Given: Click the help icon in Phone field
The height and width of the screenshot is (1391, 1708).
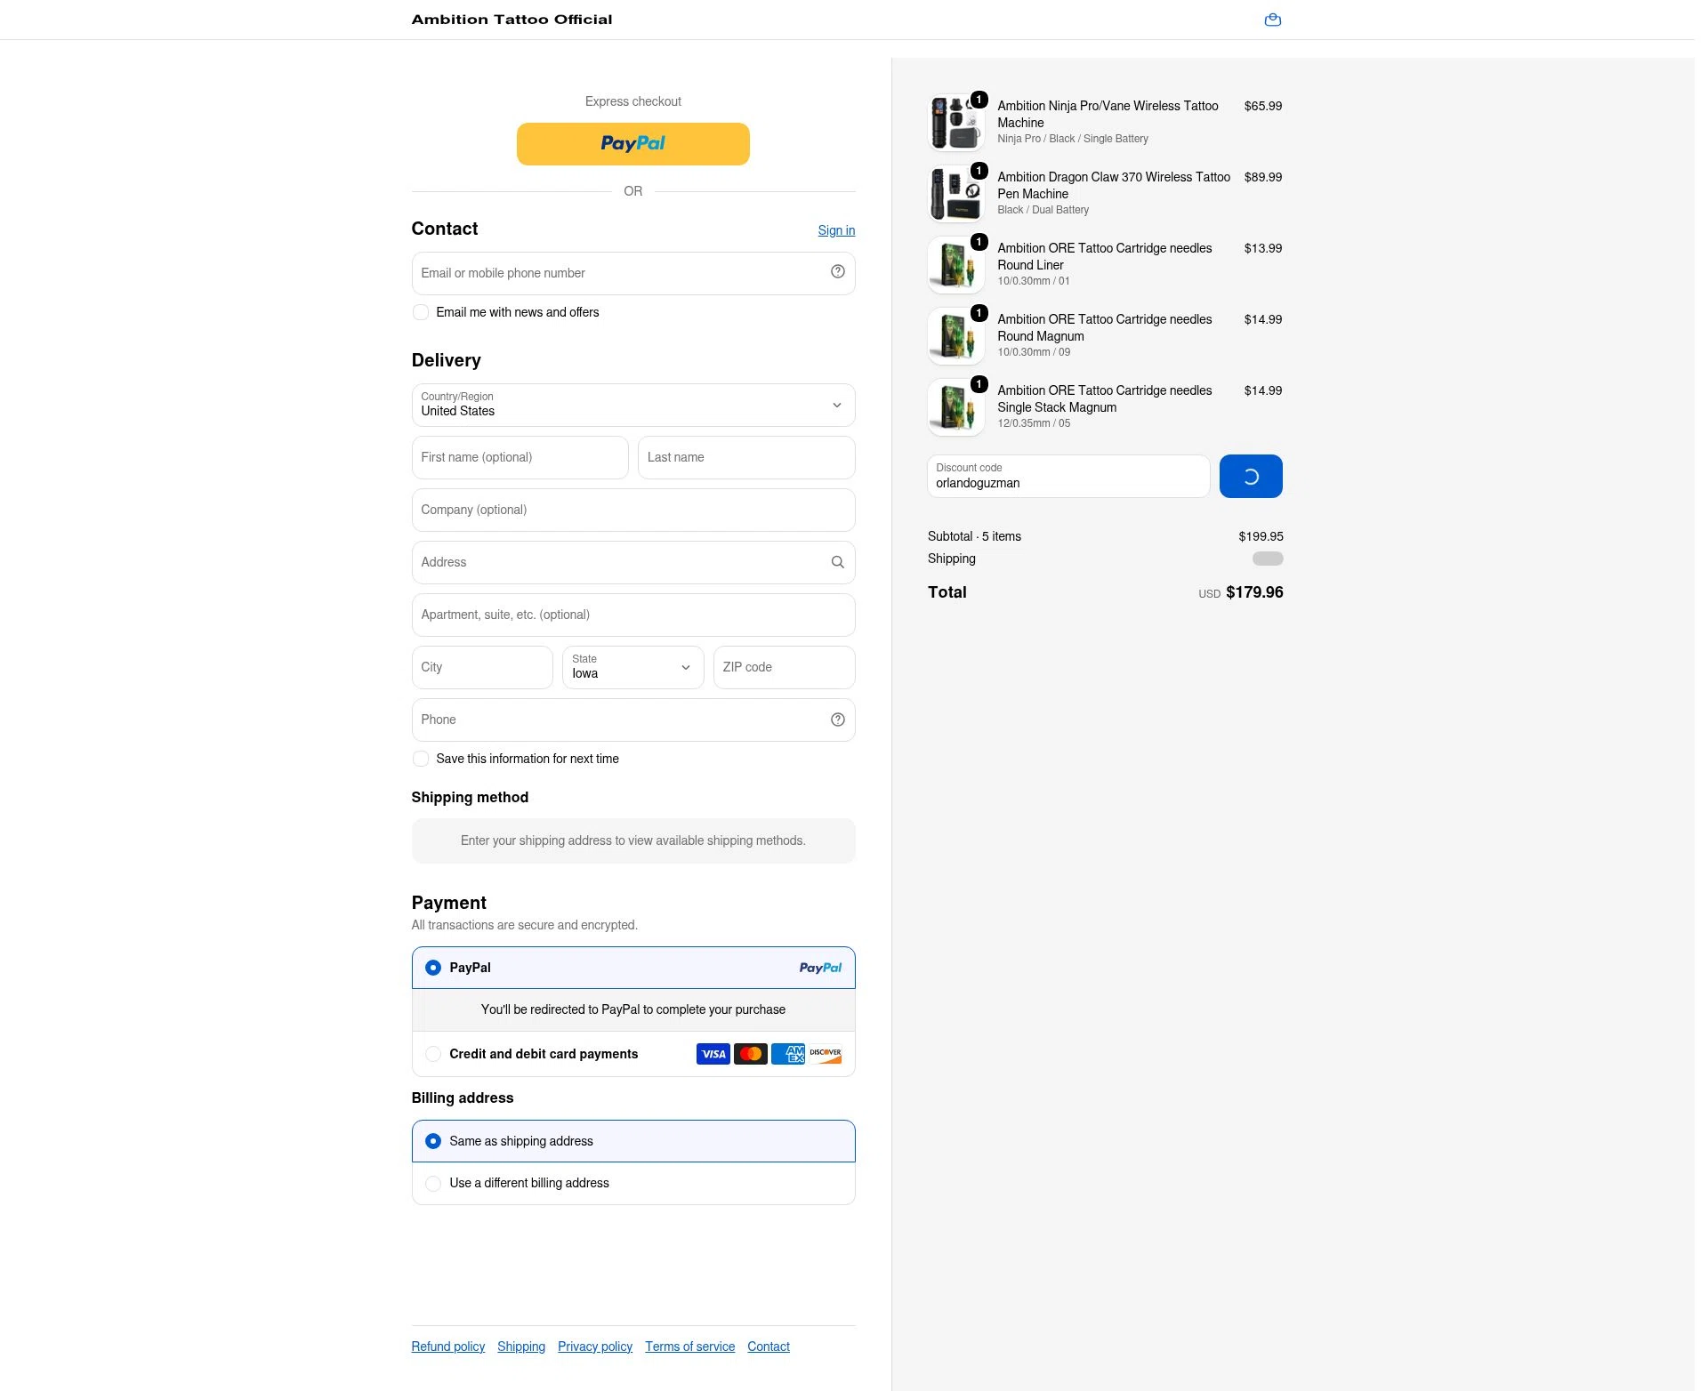Looking at the screenshot, I should 838,720.
